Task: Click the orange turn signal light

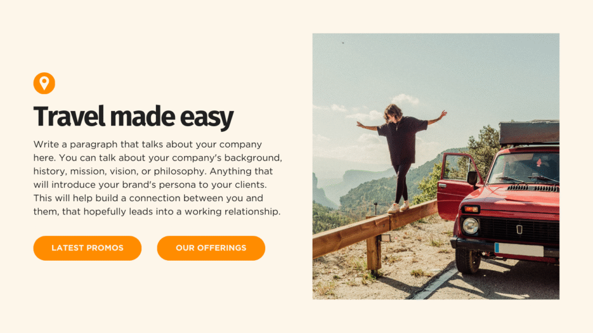Action: 471,209
